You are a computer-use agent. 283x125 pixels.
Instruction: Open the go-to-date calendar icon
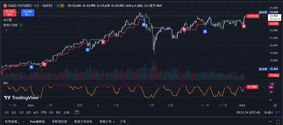coord(77,112)
